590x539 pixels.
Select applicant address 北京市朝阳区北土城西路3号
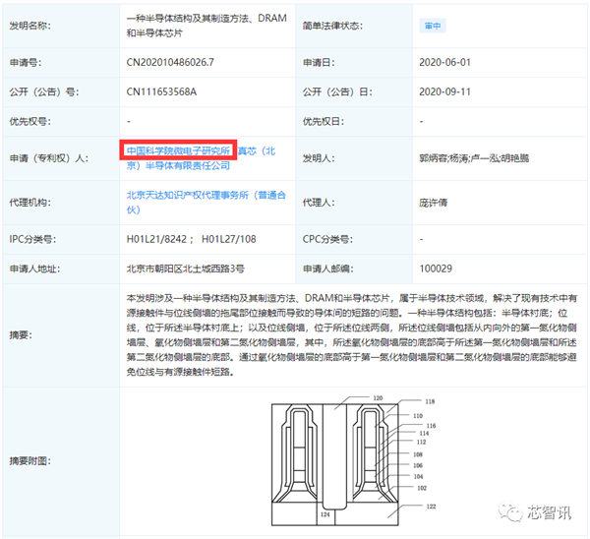click(186, 269)
